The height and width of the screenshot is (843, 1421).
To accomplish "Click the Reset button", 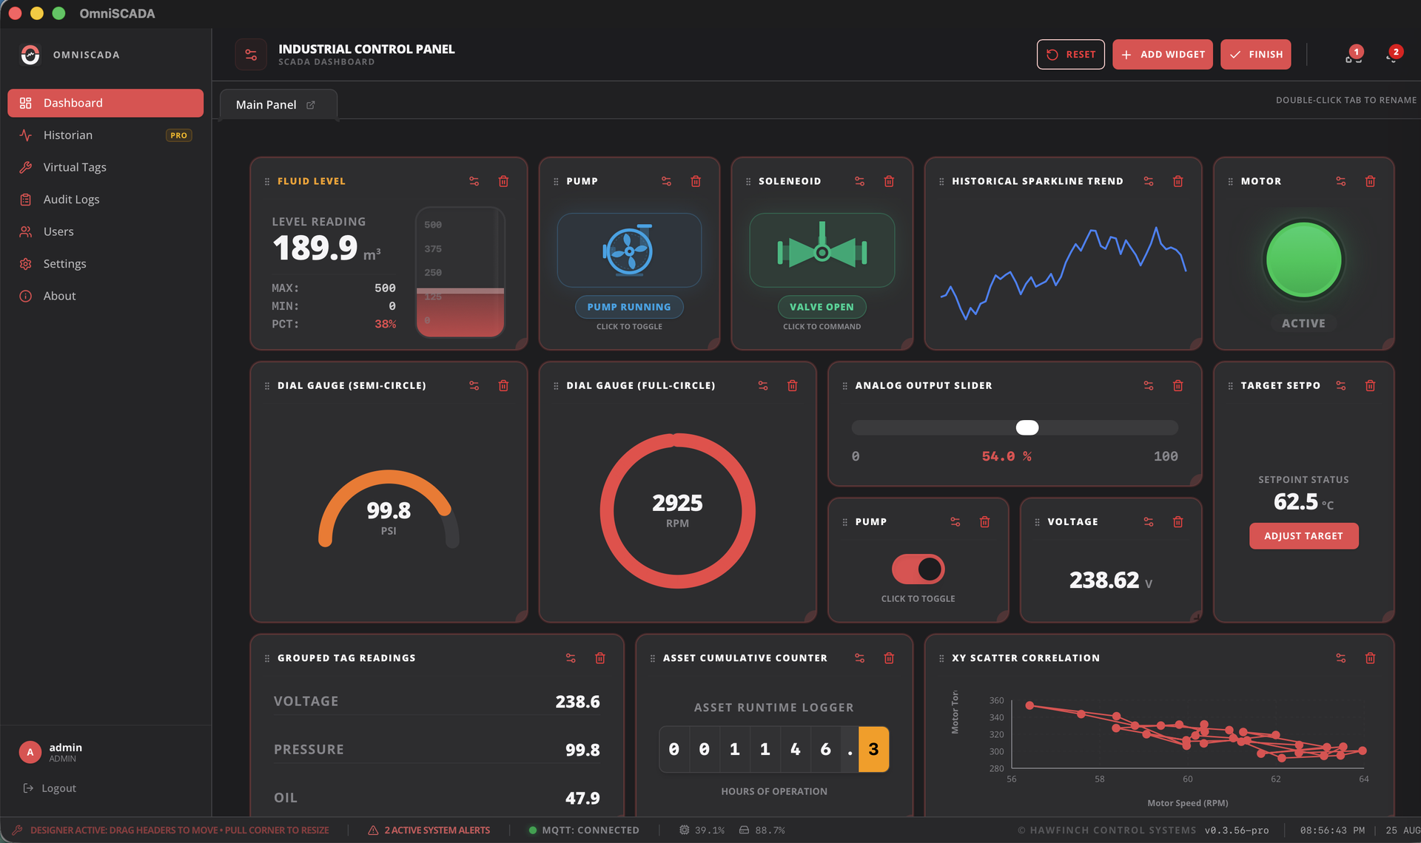I will [1070, 55].
